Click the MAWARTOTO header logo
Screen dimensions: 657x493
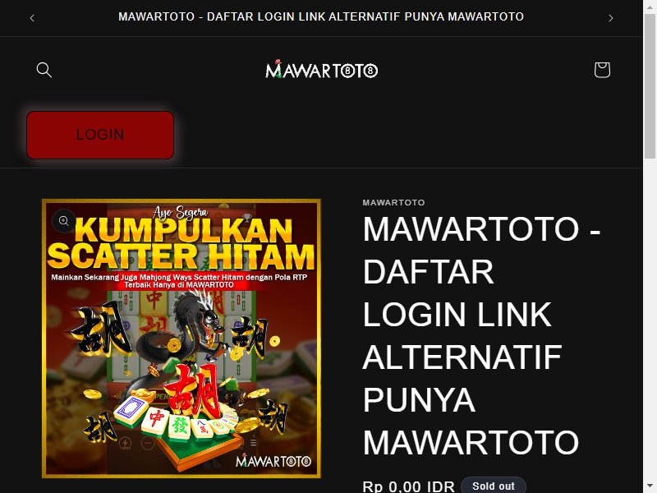pos(321,70)
